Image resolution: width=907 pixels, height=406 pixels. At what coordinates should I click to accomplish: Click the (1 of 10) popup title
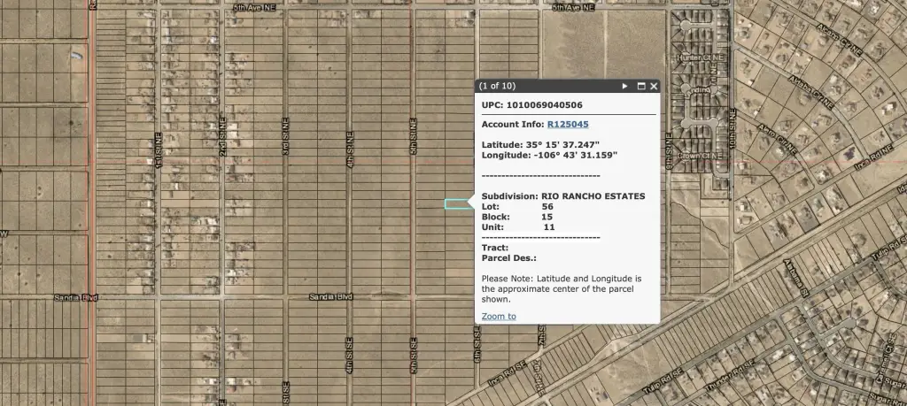[x=497, y=86]
